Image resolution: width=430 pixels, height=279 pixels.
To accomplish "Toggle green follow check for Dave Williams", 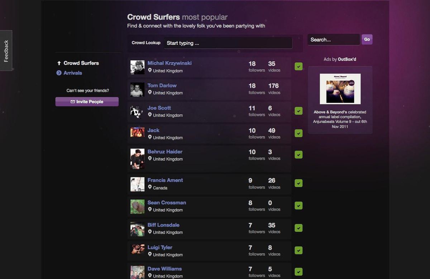I will pyautogui.click(x=298, y=272).
